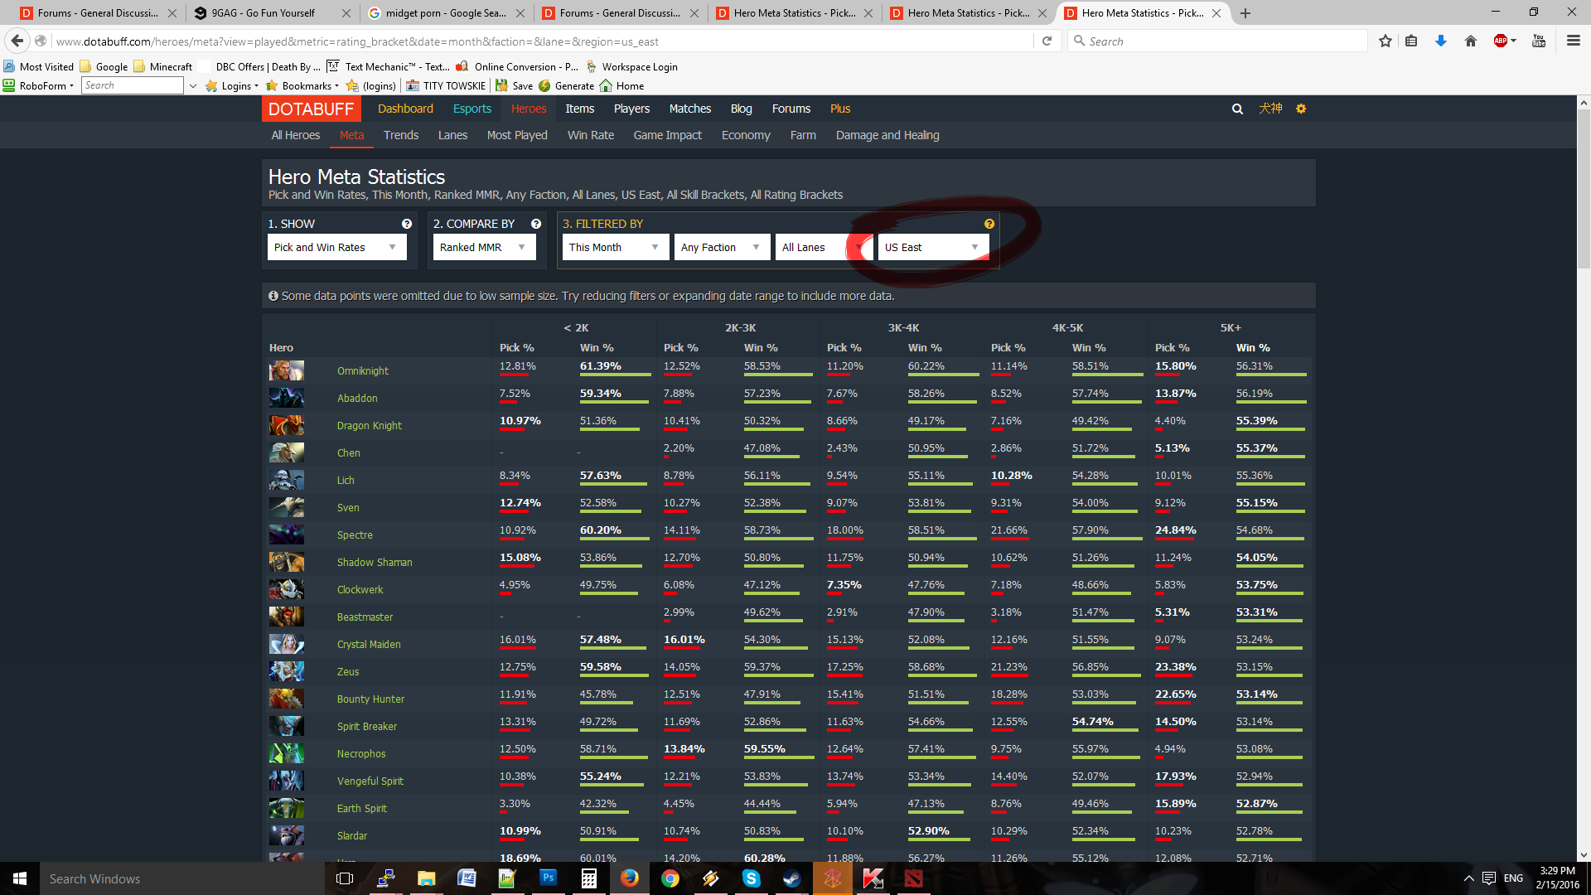Click the Search Windows taskbar box
The image size is (1591, 895).
[182, 878]
